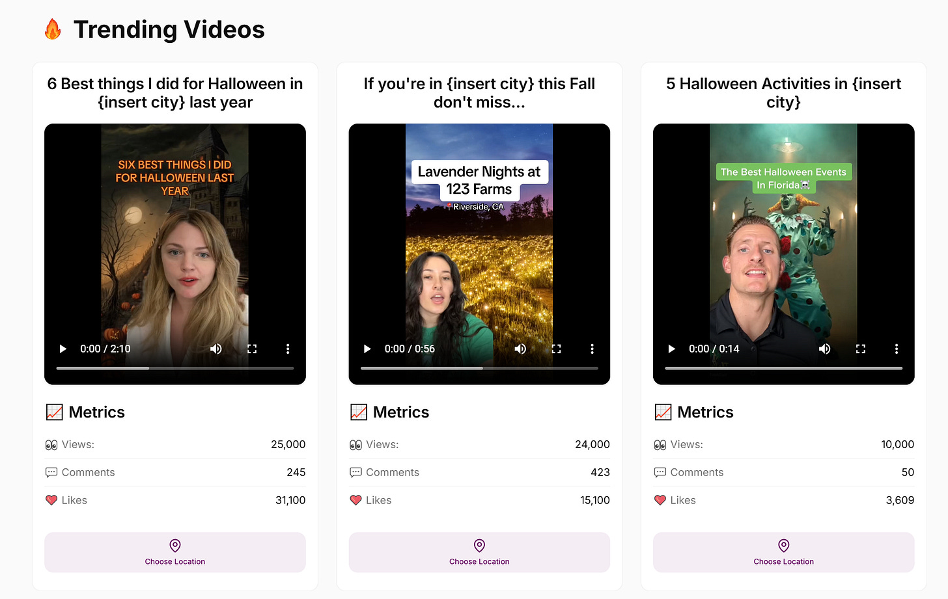Image resolution: width=948 pixels, height=599 pixels.
Task: Seek on the 0:14 video progress bar
Action: pyautogui.click(x=784, y=368)
